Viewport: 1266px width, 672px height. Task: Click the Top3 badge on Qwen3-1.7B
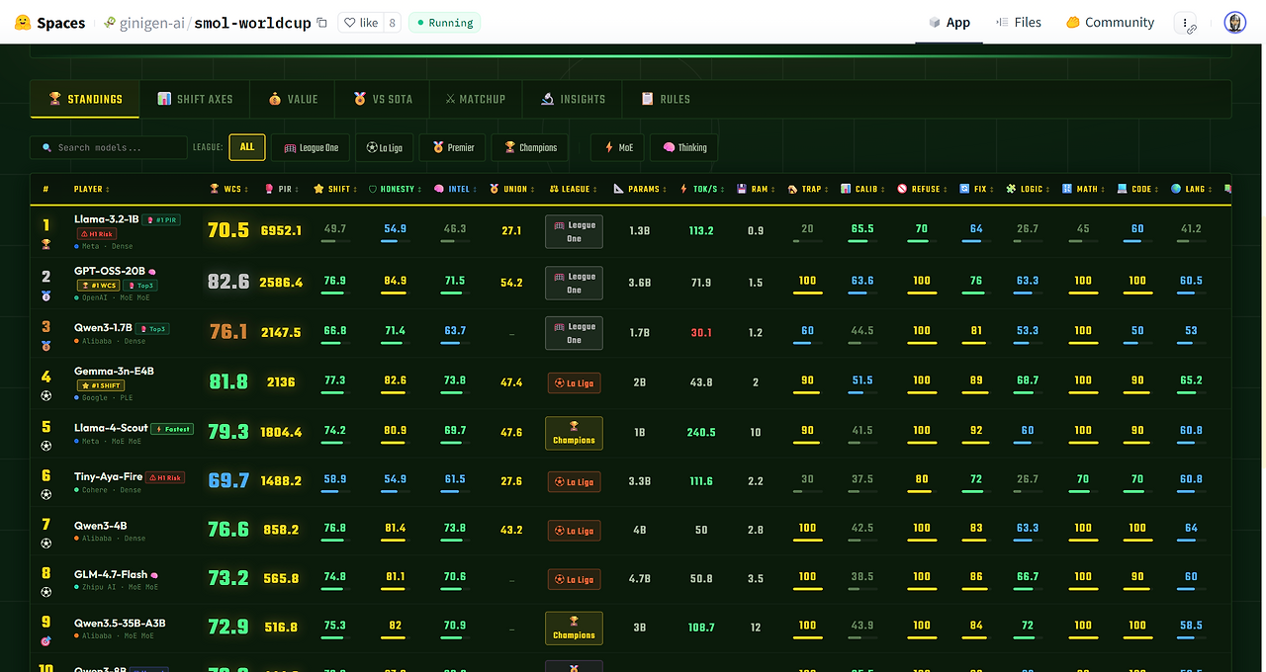[152, 328]
